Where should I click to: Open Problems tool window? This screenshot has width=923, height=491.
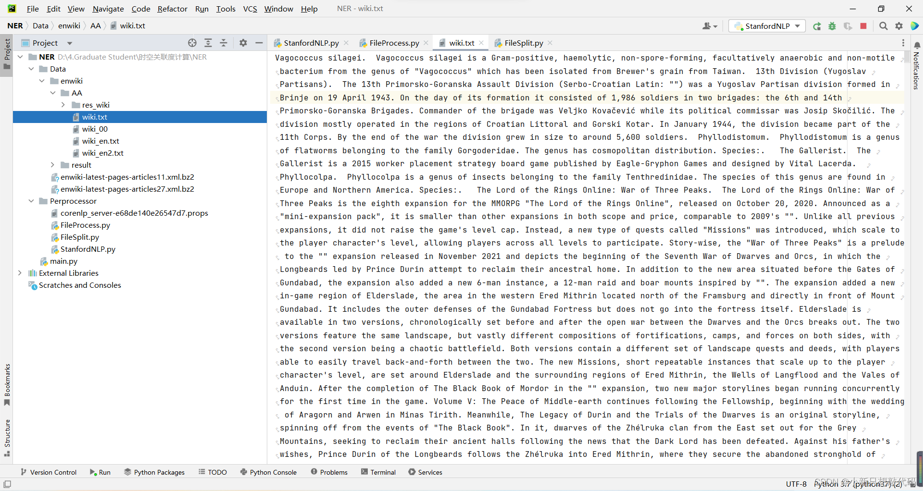pyautogui.click(x=329, y=472)
